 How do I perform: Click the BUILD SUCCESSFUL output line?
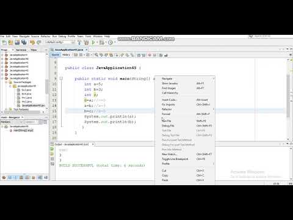coord(102,166)
